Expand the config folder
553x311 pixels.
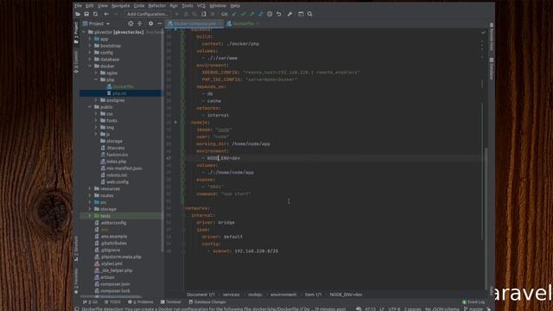(x=90, y=53)
